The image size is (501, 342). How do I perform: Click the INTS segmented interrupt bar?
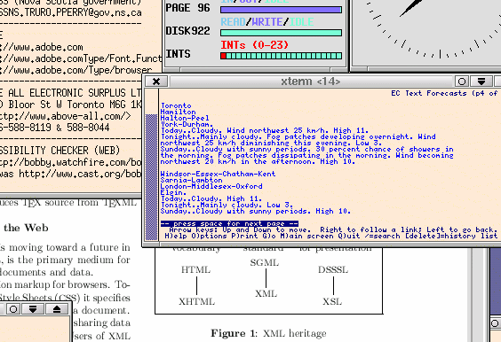click(x=282, y=56)
